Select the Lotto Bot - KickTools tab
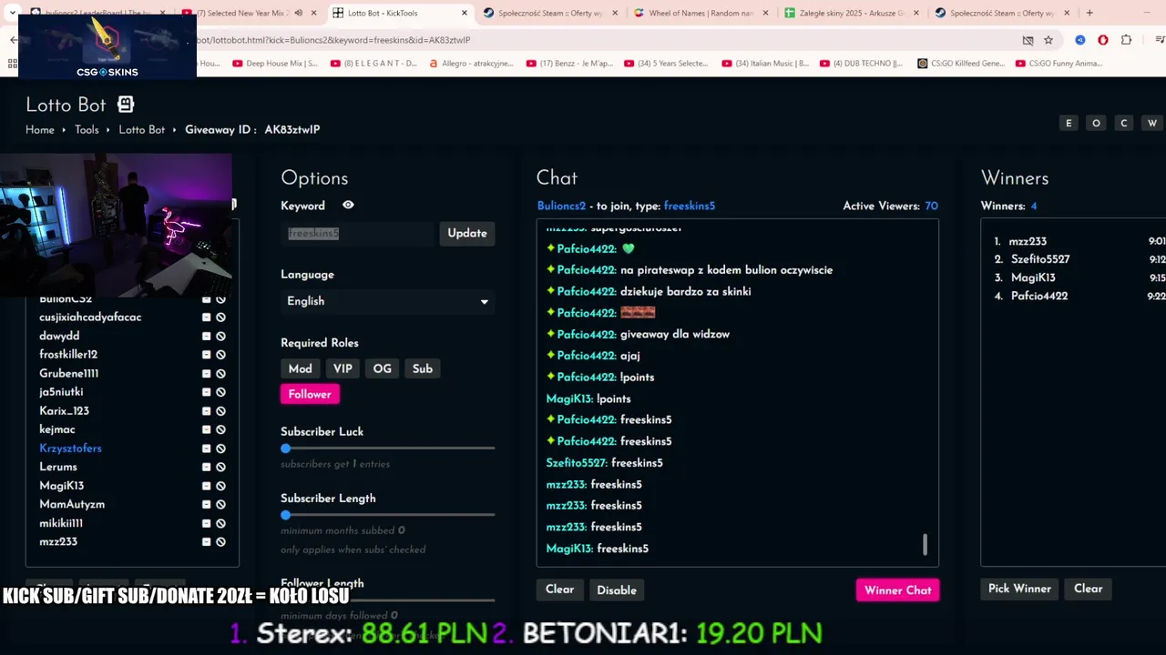 coord(399,13)
